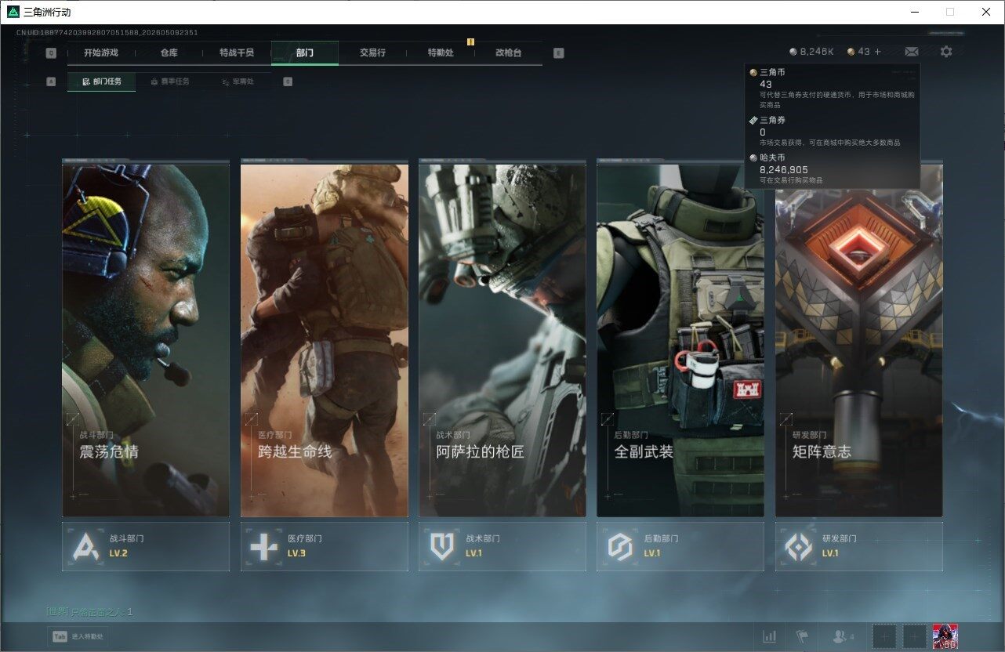
Task: Select the 部门 tab
Action: (305, 53)
